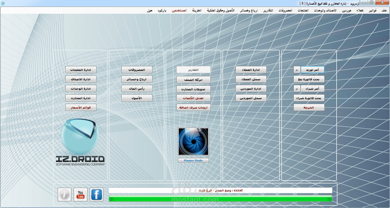This screenshot has width=390, height=208.
Task: Open the الخزينة menu in the menu bar
Action: pos(197,11)
